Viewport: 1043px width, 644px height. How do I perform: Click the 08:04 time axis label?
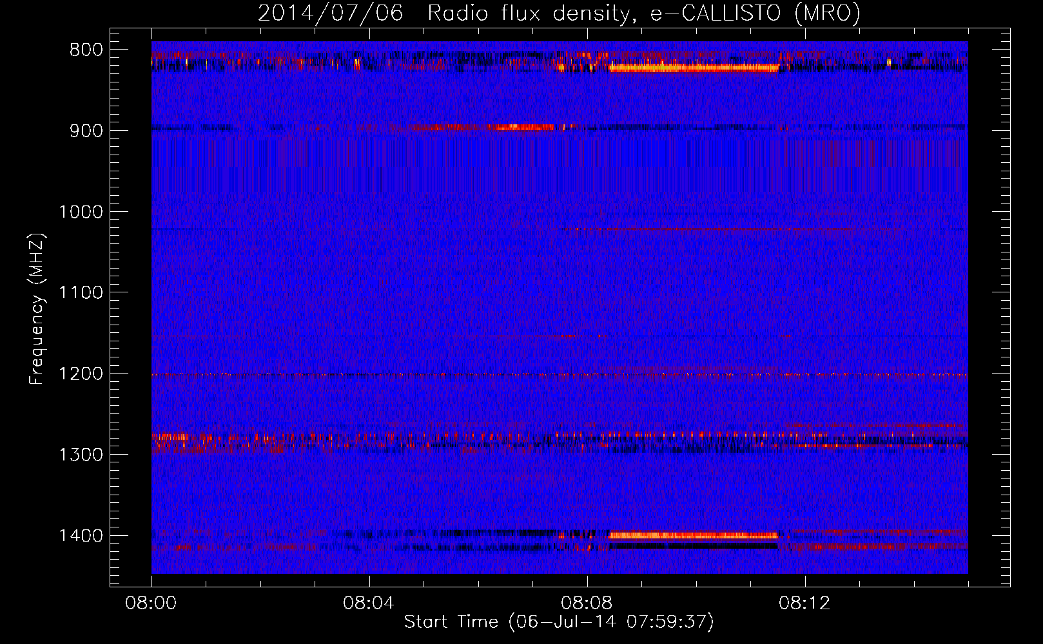(x=369, y=603)
